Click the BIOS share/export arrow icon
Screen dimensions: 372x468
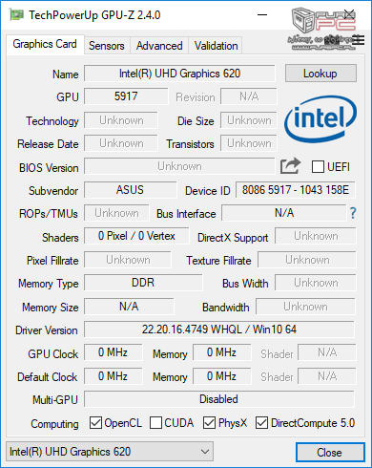coord(290,166)
